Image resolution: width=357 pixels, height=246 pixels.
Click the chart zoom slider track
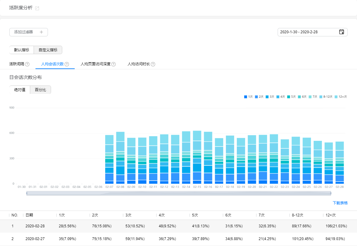tap(179, 193)
